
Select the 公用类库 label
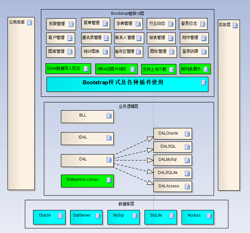click(x=17, y=22)
